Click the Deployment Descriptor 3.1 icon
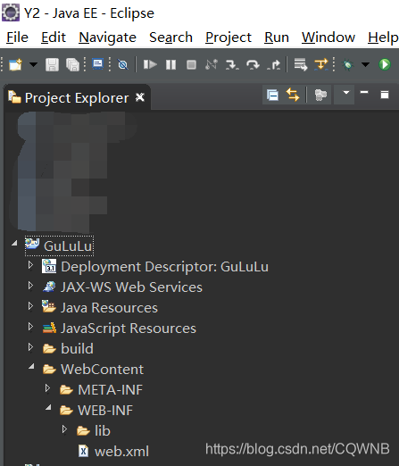This screenshot has height=466, width=399. point(49,266)
